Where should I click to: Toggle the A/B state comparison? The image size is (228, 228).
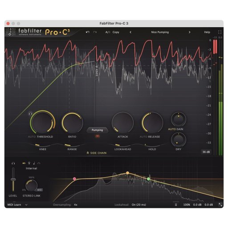[108, 32]
